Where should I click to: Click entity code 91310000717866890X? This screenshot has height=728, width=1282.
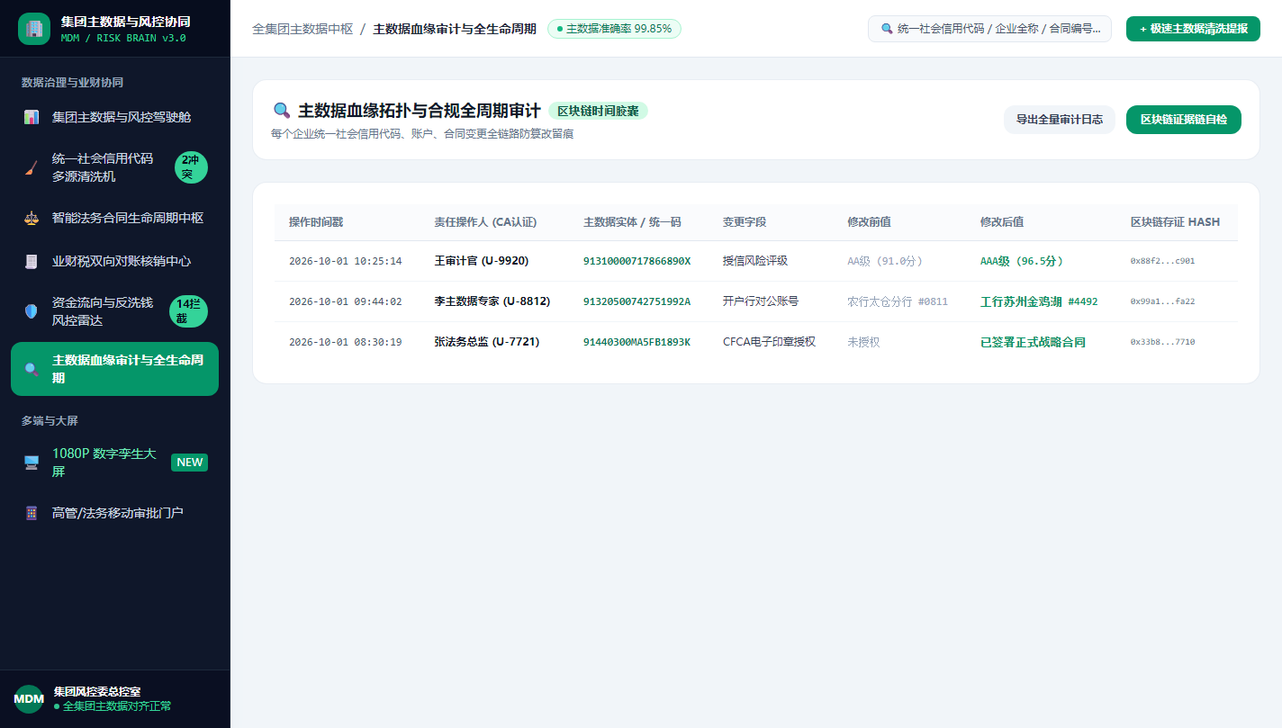tap(637, 261)
